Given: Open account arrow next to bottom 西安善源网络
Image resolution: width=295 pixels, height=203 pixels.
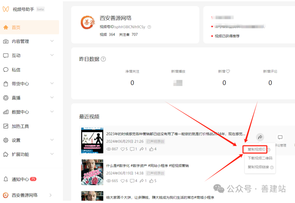Looking at the screenshot, I should [50, 195].
